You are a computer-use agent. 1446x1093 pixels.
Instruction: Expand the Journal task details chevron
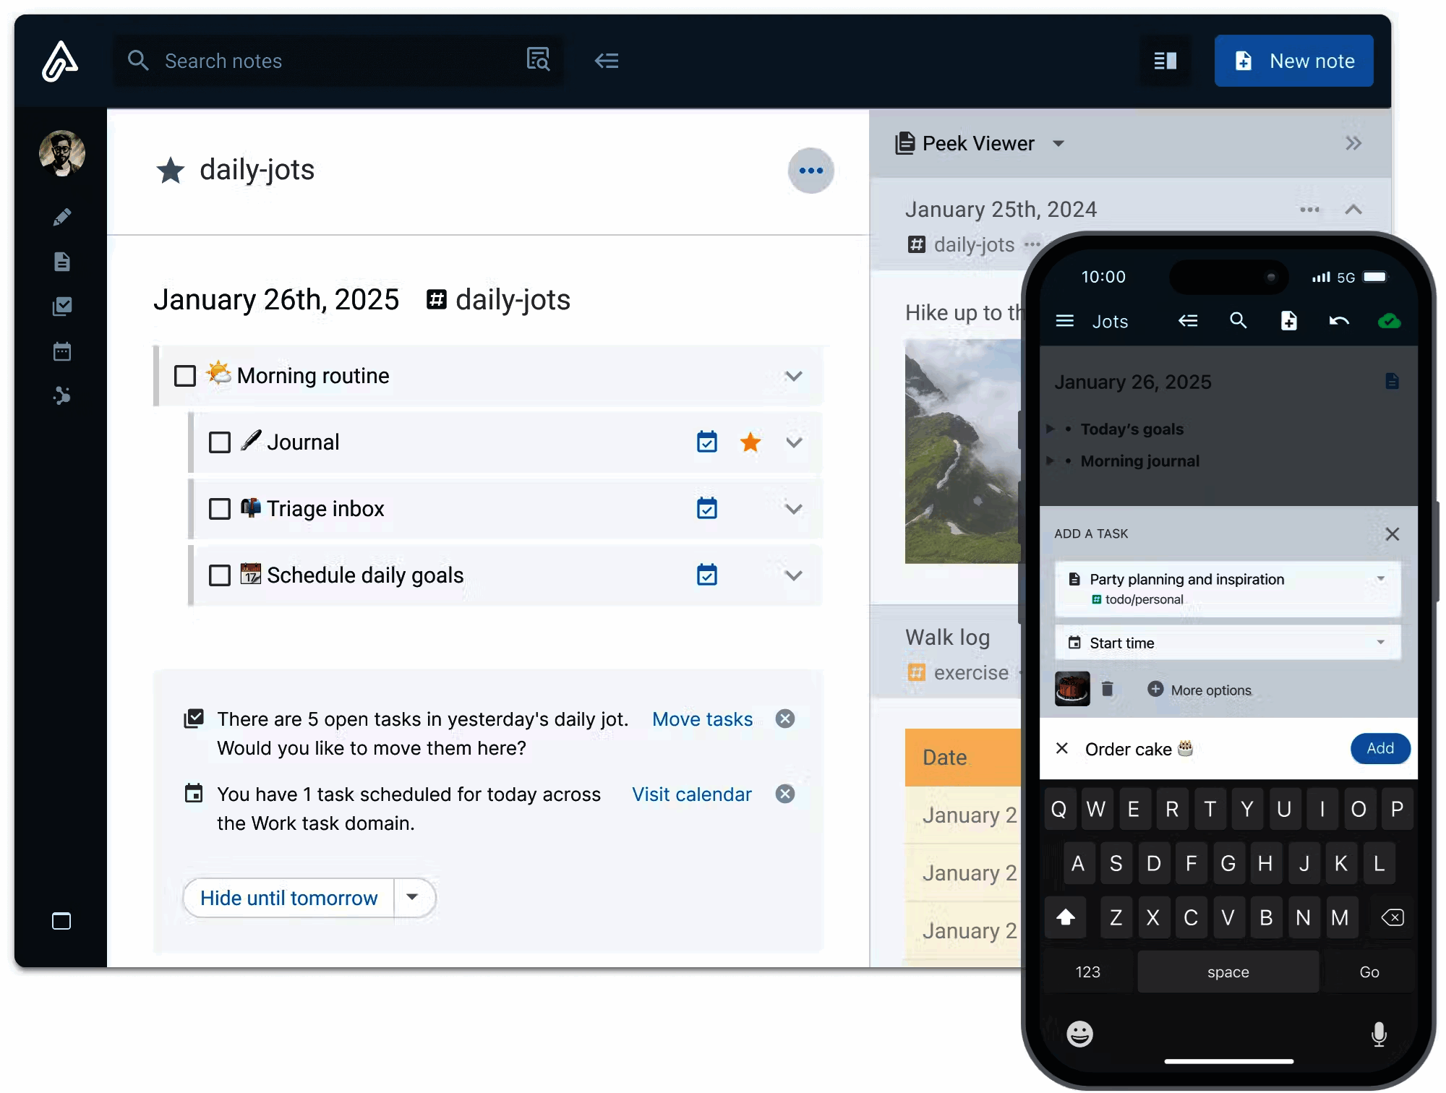pyautogui.click(x=794, y=442)
